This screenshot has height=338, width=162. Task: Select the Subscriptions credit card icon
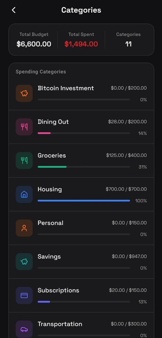(x=24, y=295)
